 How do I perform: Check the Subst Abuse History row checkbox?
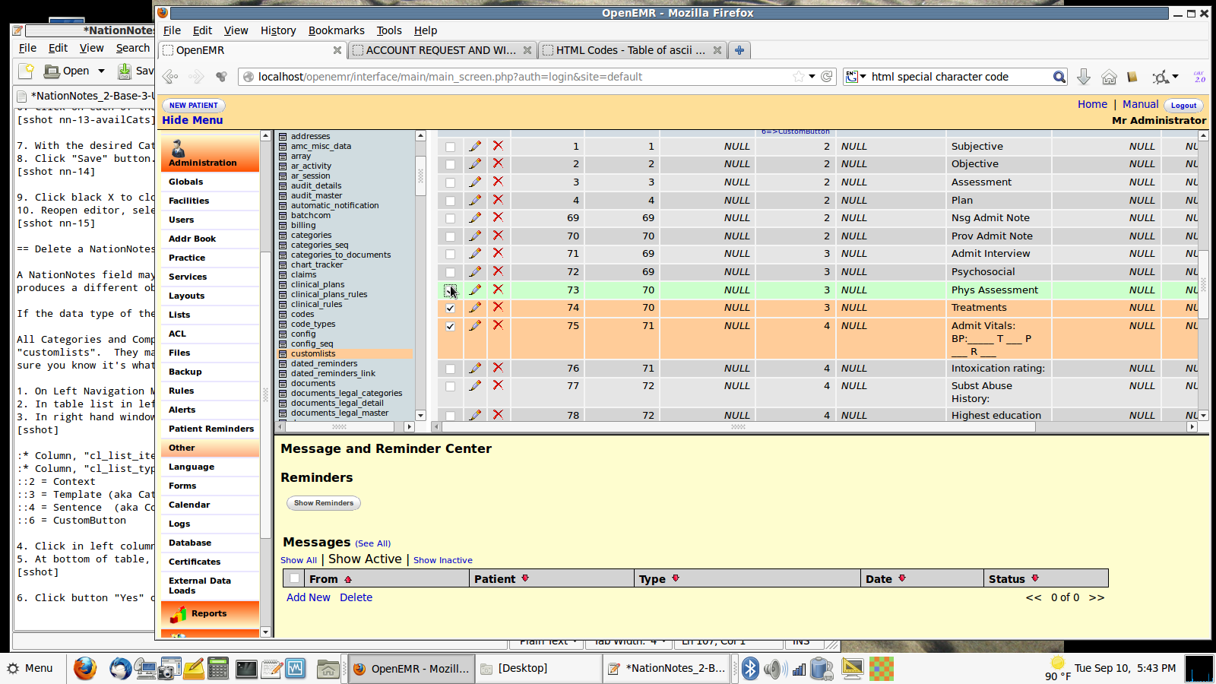click(x=451, y=386)
